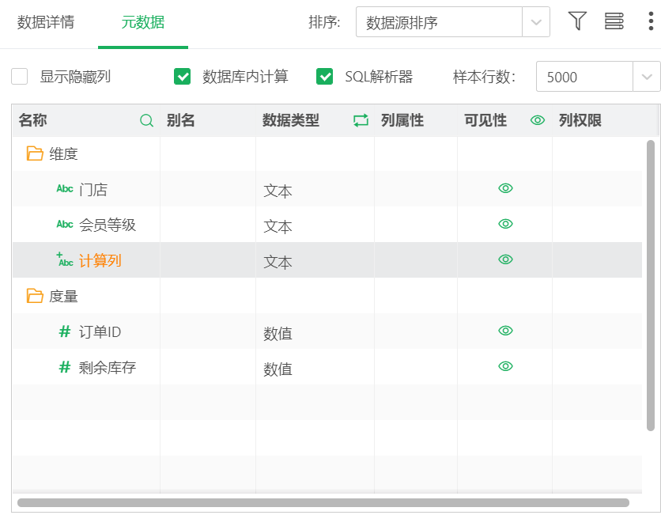
Task: Click the eye icon in 可见性 header
Action: coord(538,120)
